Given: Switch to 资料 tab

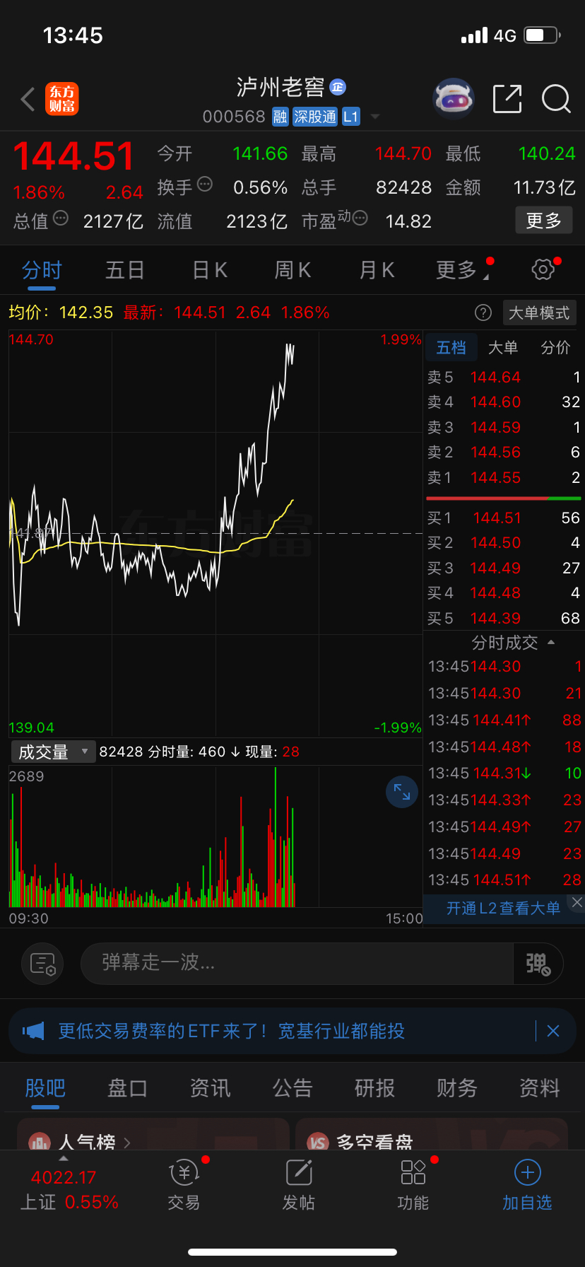Looking at the screenshot, I should point(539,1088).
